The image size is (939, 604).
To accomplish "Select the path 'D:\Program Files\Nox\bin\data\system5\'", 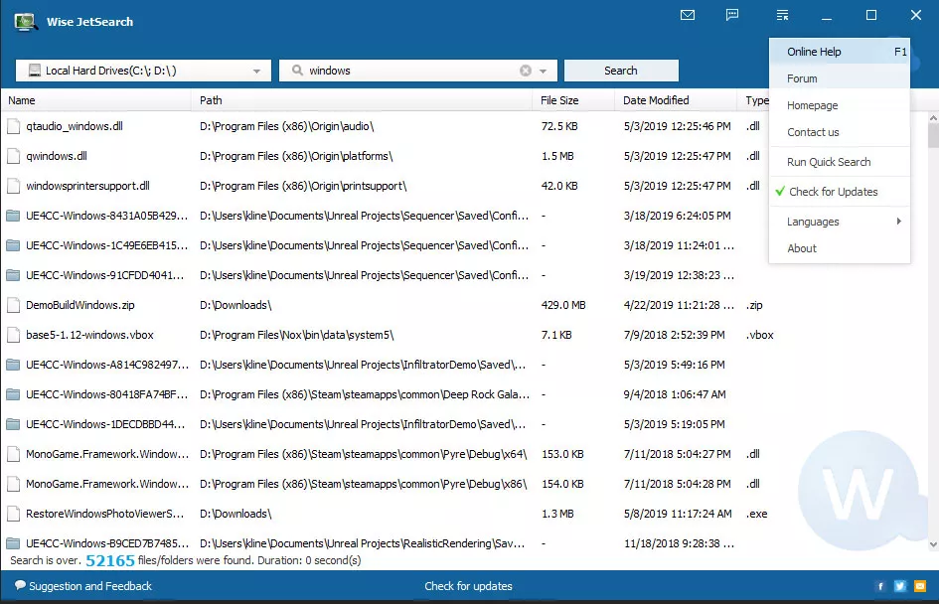I will [297, 335].
